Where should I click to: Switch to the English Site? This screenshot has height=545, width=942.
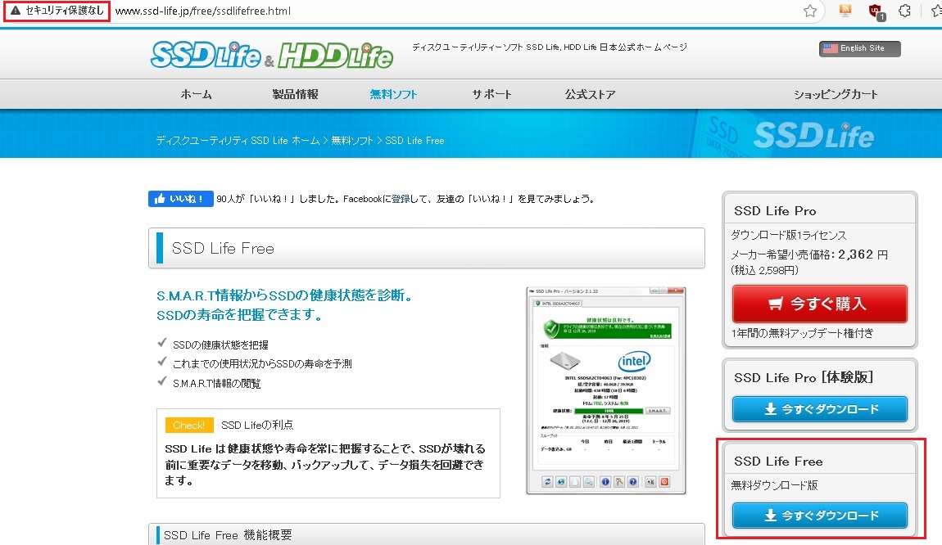pos(860,48)
